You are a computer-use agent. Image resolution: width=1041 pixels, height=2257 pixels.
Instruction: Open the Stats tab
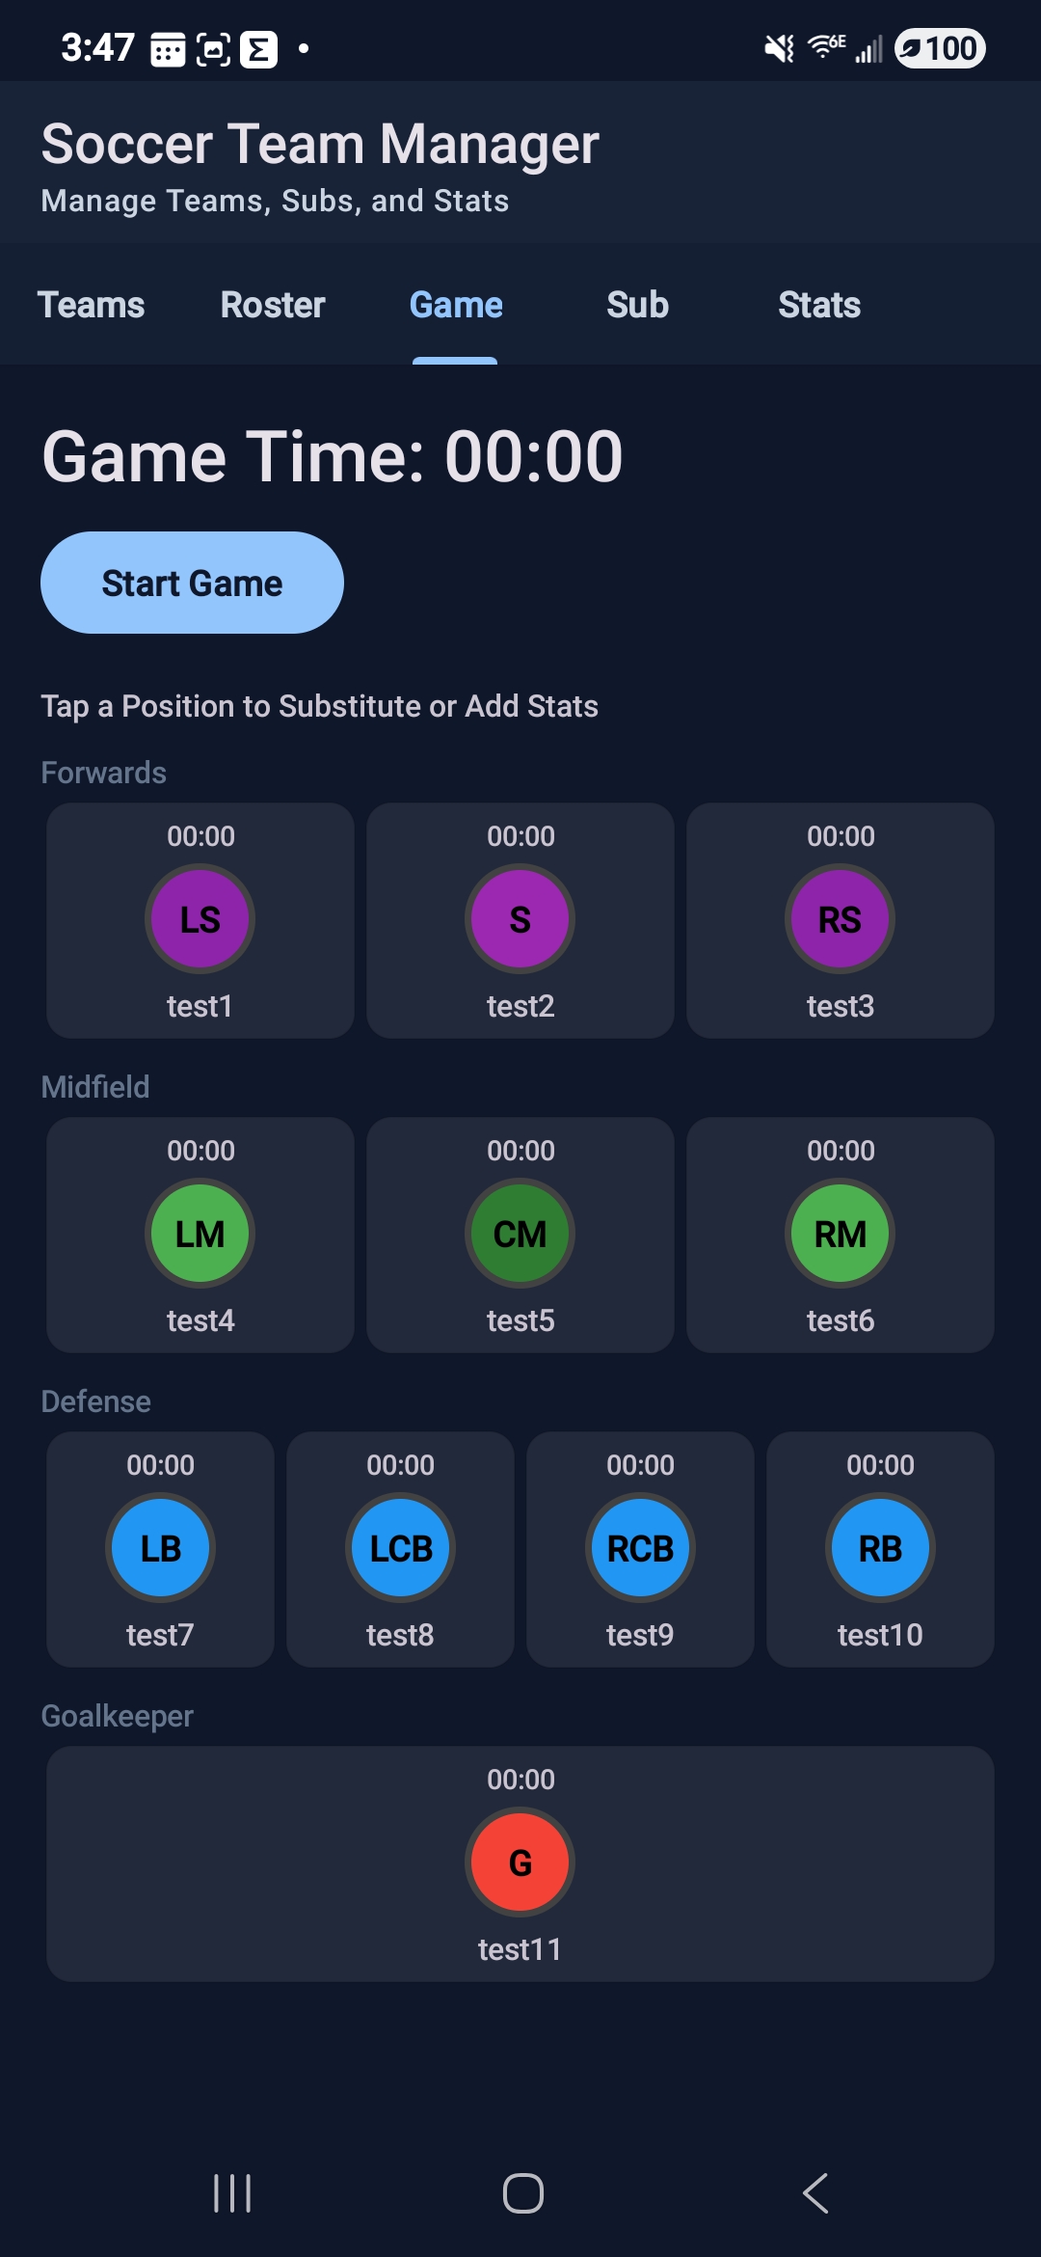[819, 305]
